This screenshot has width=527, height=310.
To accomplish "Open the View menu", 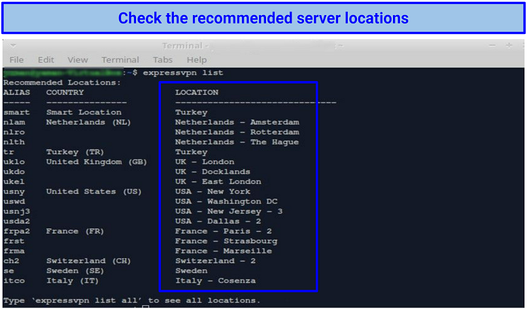I will [x=78, y=60].
